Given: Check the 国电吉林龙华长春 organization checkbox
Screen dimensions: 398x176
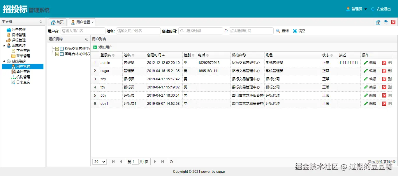Looking at the screenshot, I should click(62, 54).
